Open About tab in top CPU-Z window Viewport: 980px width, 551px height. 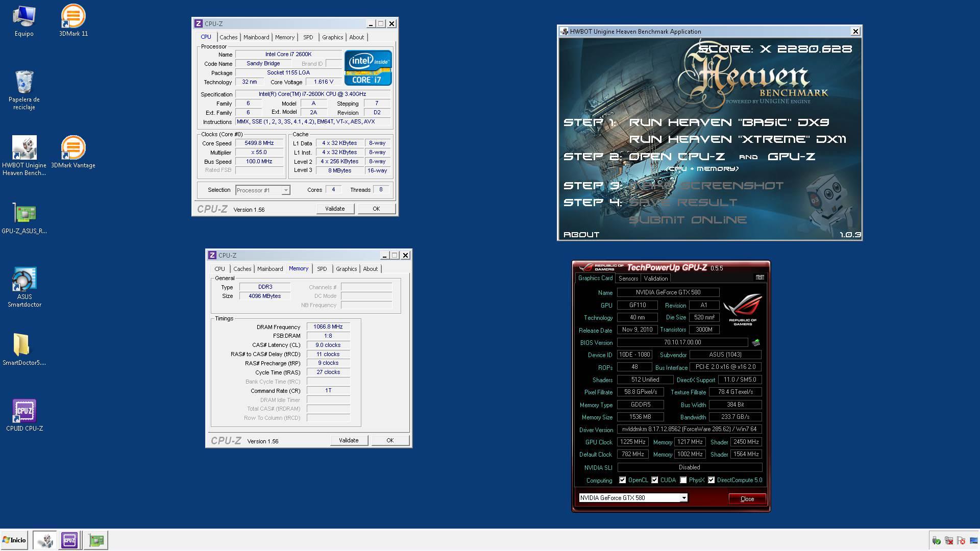(357, 37)
